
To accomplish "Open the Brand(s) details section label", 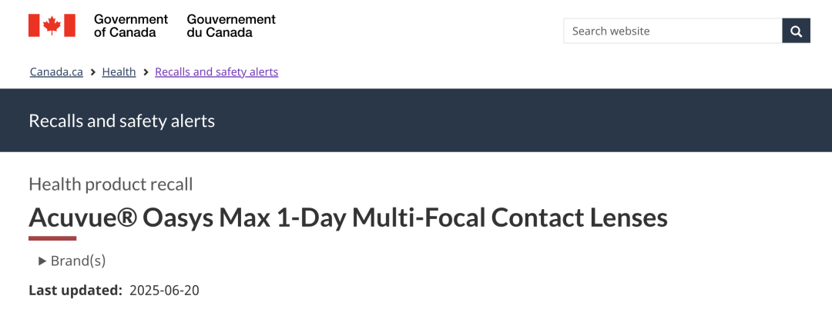I will pyautogui.click(x=78, y=261).
